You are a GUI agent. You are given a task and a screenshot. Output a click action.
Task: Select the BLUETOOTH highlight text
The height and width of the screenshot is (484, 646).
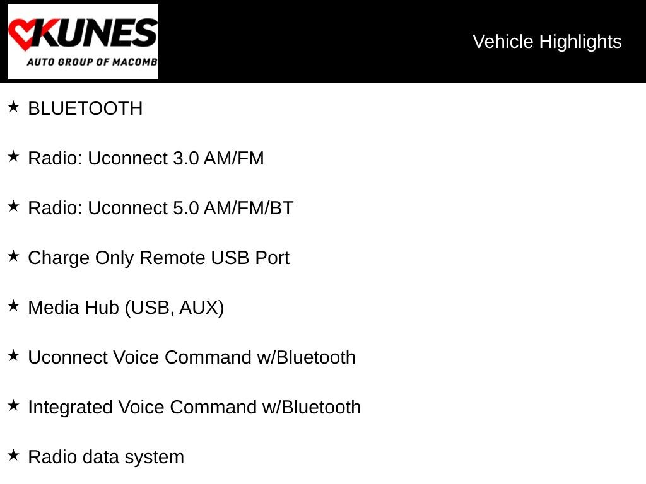point(85,108)
